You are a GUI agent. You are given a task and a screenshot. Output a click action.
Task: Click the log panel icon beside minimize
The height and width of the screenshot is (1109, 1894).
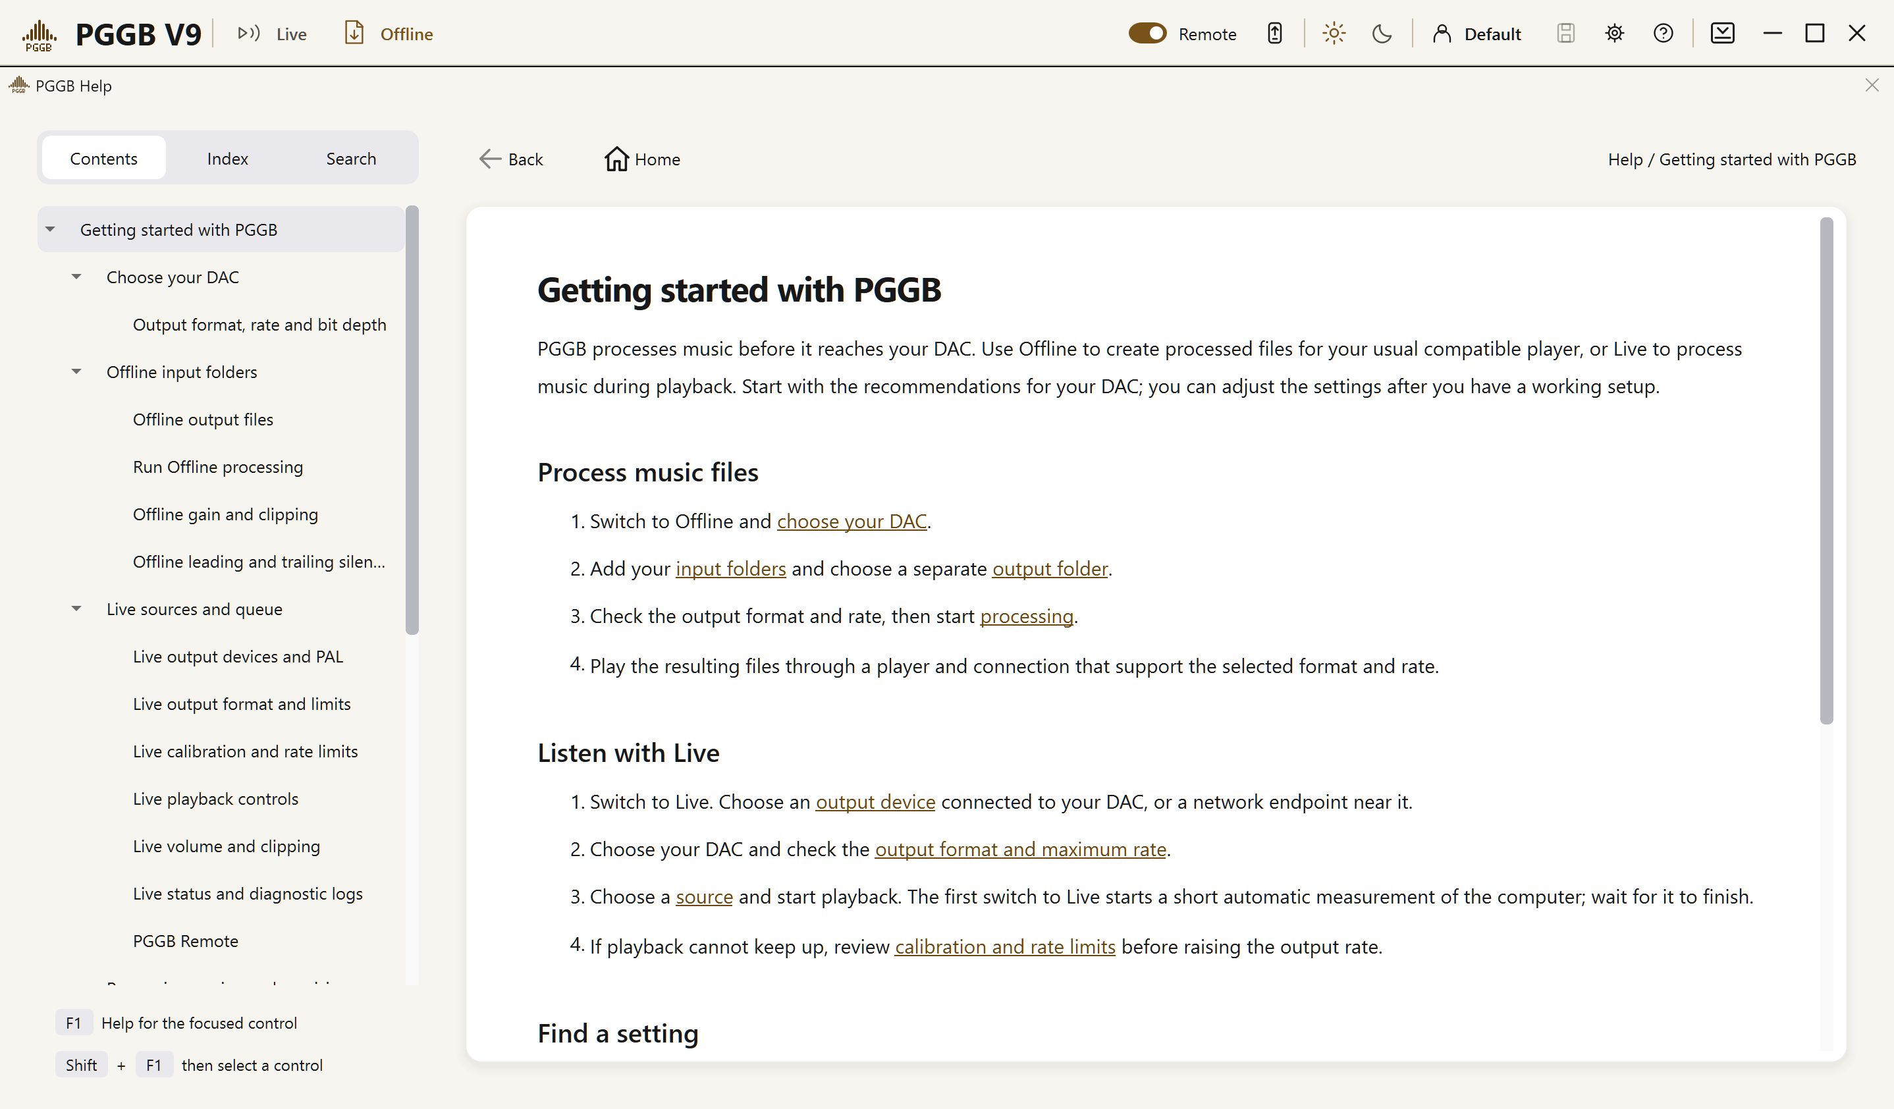coord(1723,33)
